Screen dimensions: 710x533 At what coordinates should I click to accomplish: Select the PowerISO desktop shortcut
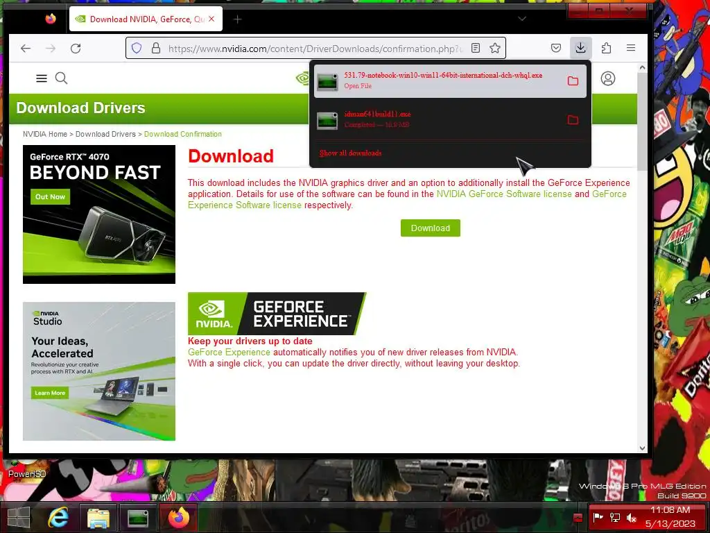pyautogui.click(x=27, y=471)
